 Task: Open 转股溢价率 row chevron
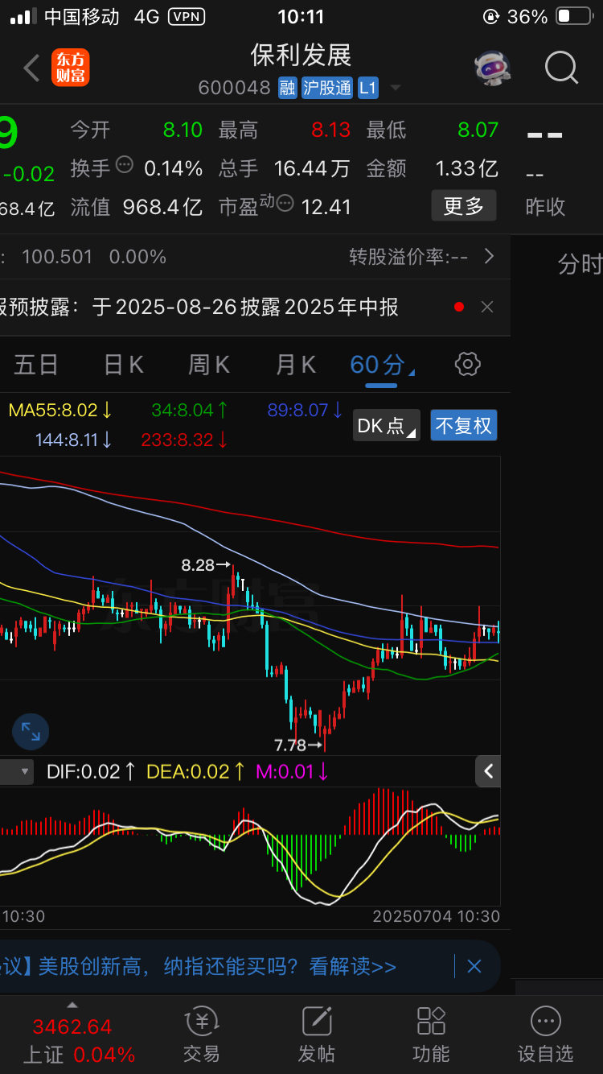[489, 257]
